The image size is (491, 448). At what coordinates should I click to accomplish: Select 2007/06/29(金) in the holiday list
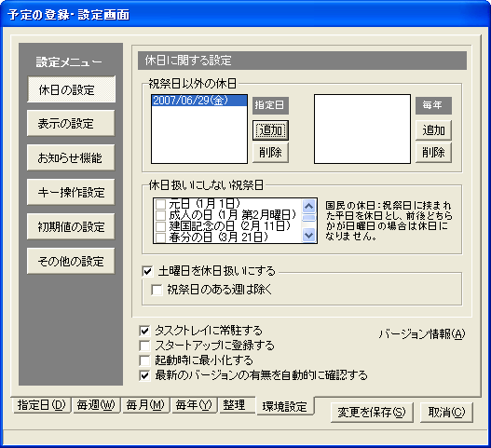pos(199,101)
